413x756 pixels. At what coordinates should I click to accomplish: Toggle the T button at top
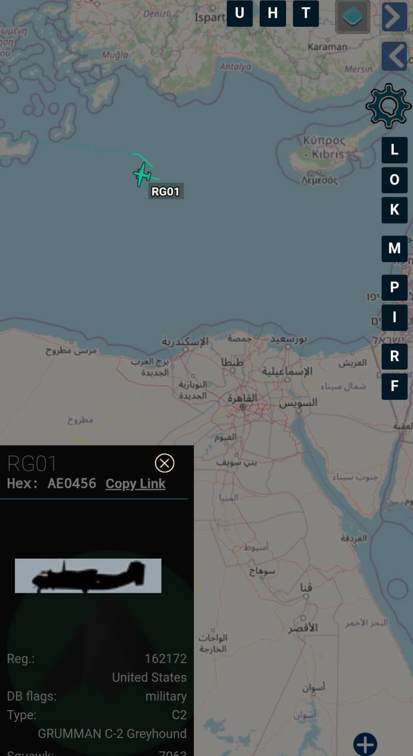[x=306, y=13]
